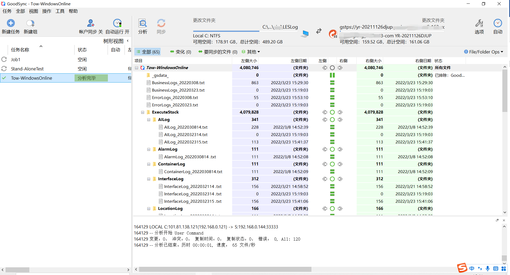This screenshot has width=510, height=275.
Task: Set right arrow direction for Tow-WindowsOnline root row
Action: pyautogui.click(x=340, y=68)
